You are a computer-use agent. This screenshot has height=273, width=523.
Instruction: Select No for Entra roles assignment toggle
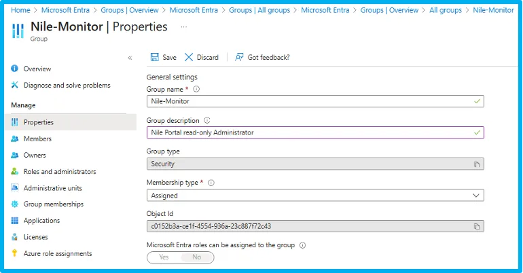(x=197, y=257)
